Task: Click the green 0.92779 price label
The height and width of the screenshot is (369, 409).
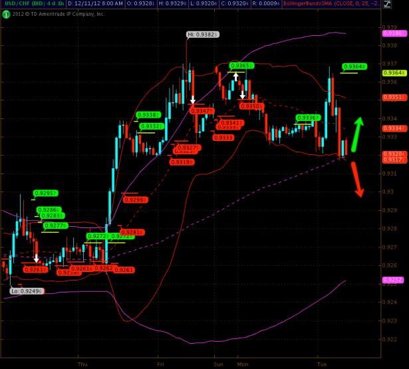Action: 56,225
